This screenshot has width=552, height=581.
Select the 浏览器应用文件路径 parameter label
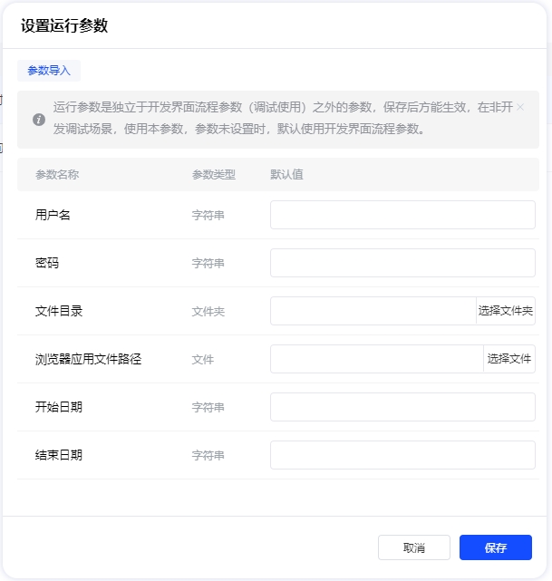pos(89,359)
